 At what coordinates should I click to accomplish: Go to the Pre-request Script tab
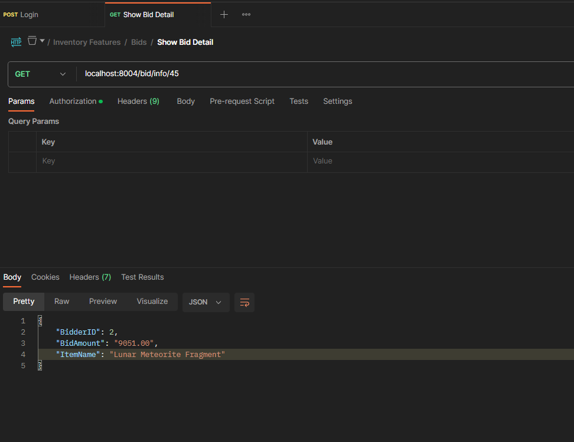coord(242,102)
